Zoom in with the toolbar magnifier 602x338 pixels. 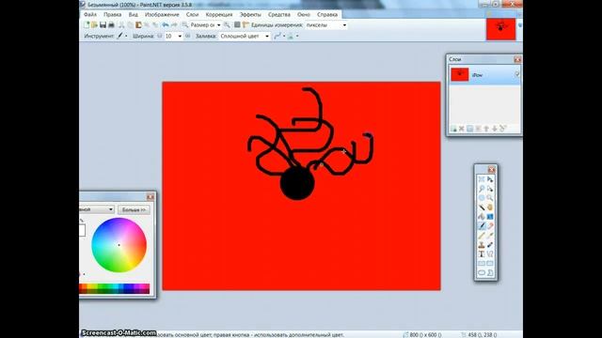point(227,25)
